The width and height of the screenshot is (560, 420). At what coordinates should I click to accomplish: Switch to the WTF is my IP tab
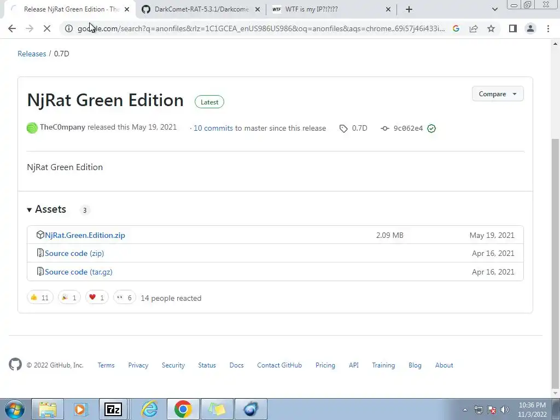click(331, 9)
